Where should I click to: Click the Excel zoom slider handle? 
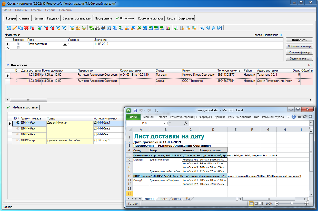(291, 204)
